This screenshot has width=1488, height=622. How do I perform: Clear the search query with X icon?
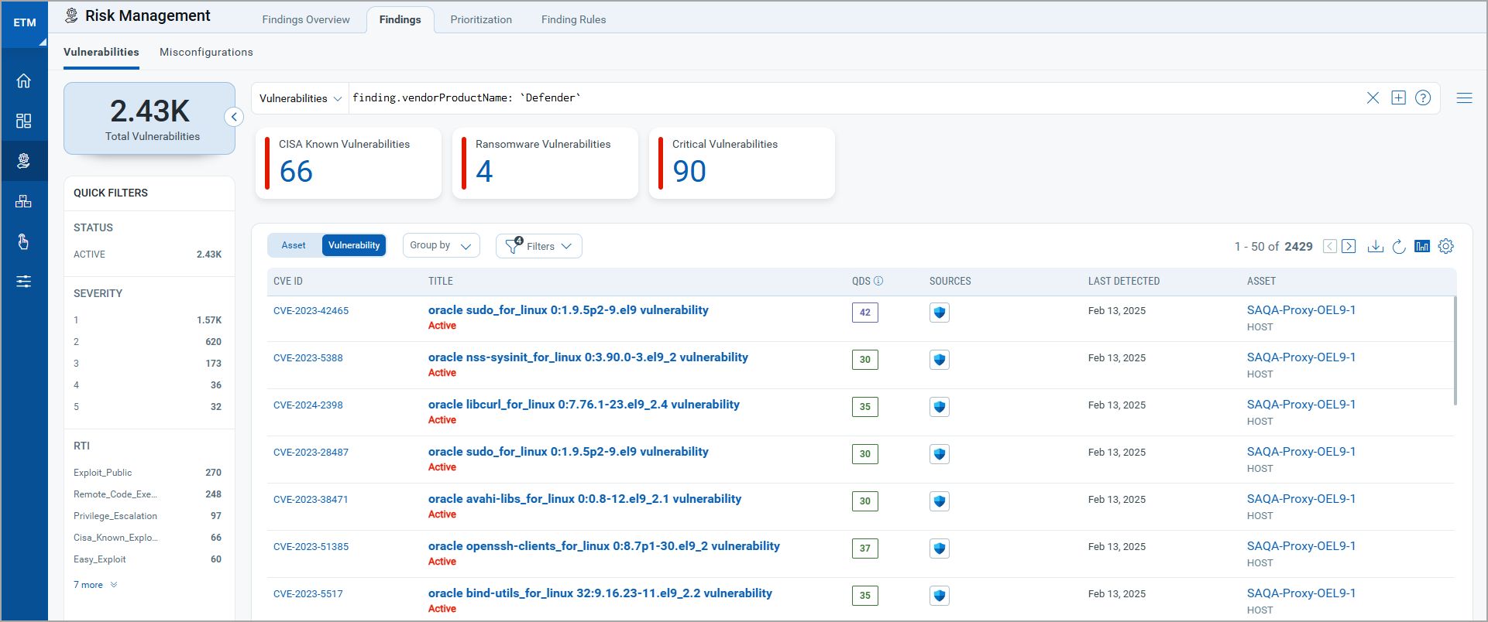click(1373, 97)
